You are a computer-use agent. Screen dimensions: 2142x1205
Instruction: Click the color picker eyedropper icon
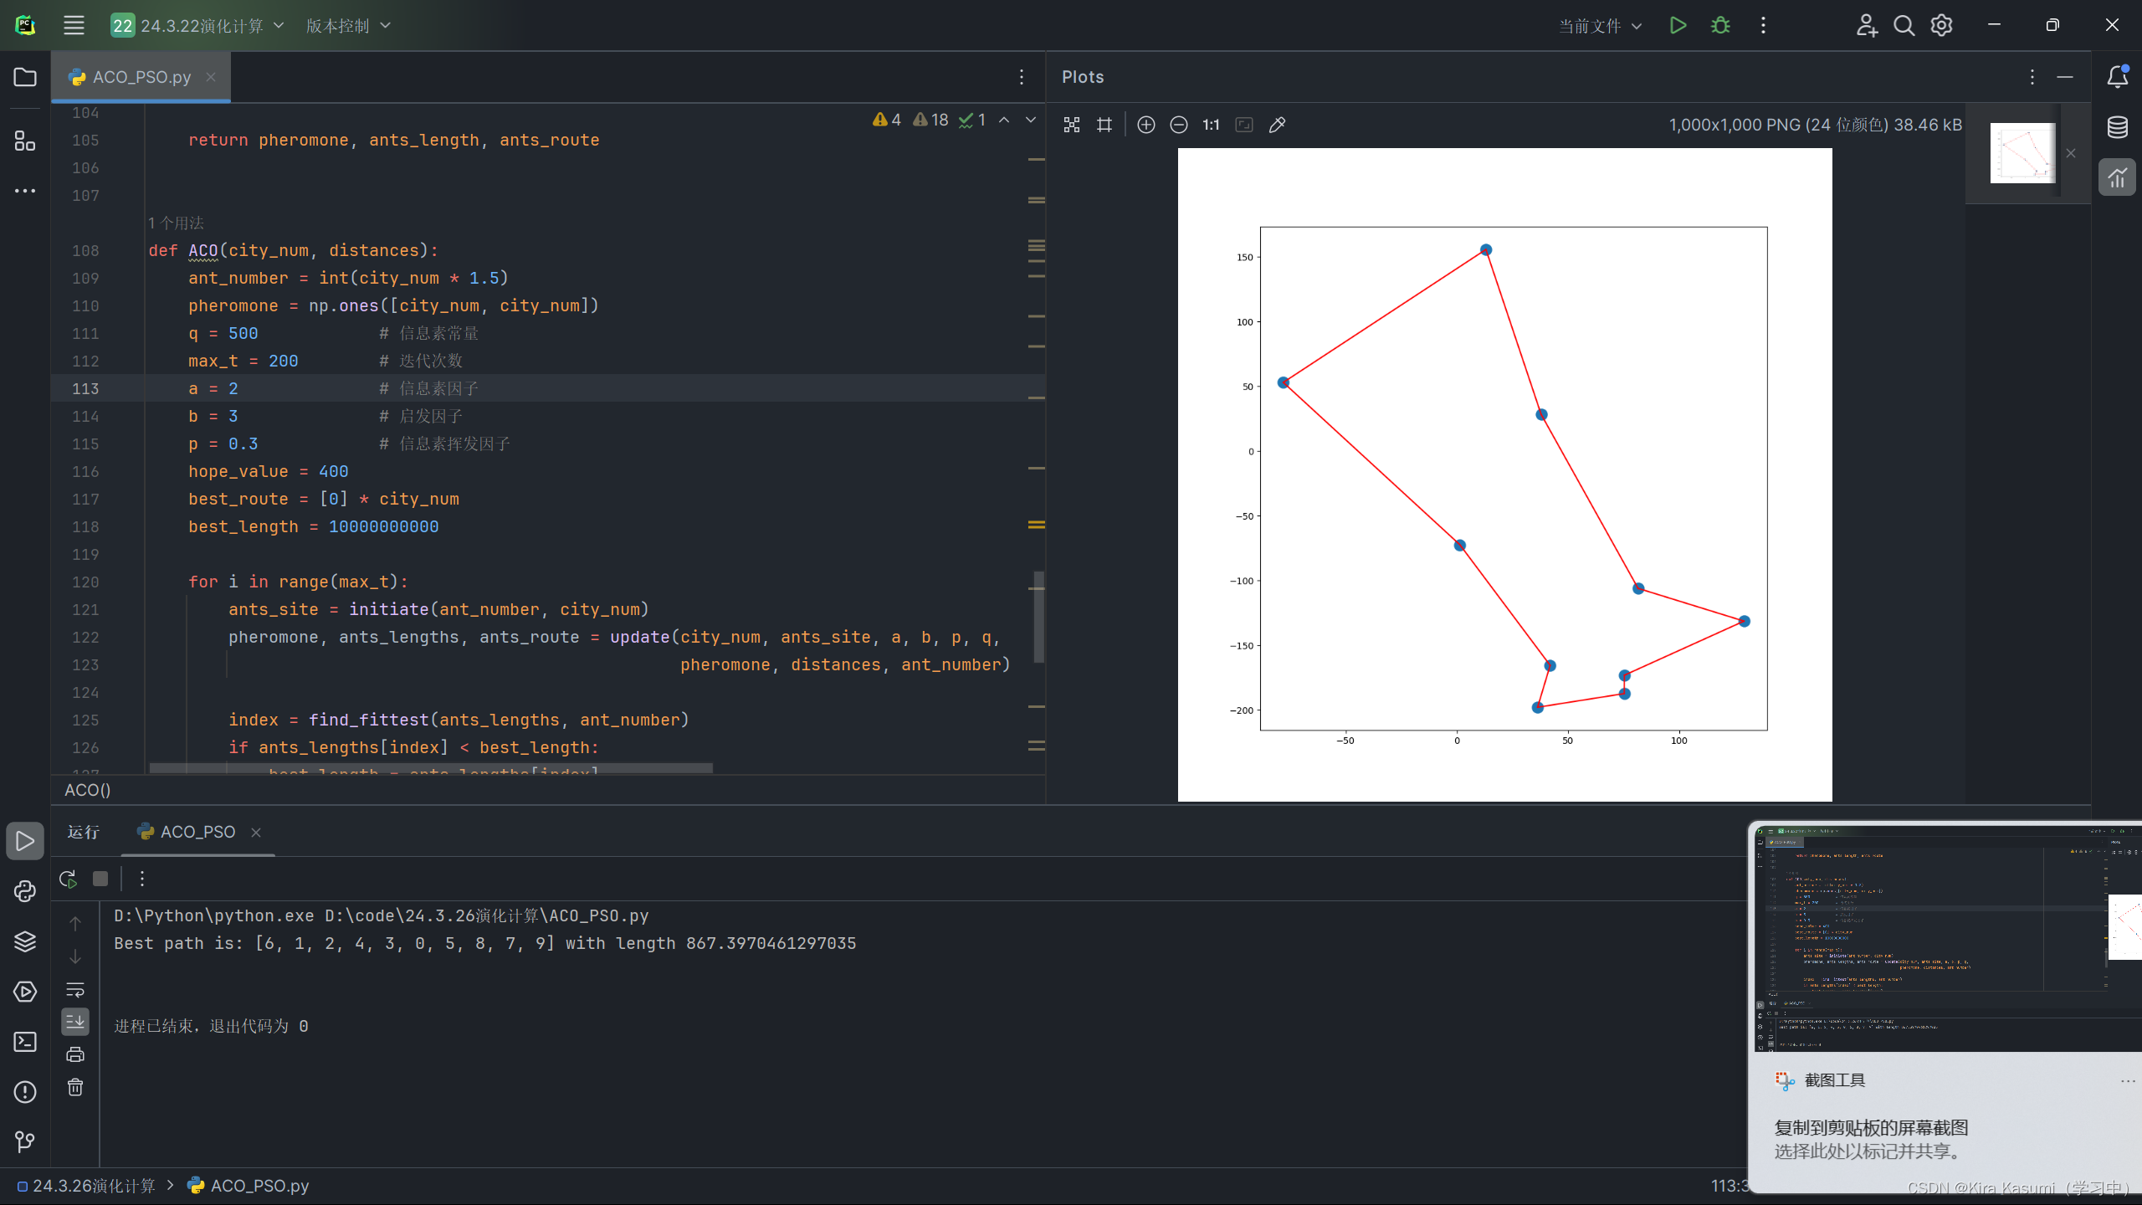pyautogui.click(x=1277, y=125)
